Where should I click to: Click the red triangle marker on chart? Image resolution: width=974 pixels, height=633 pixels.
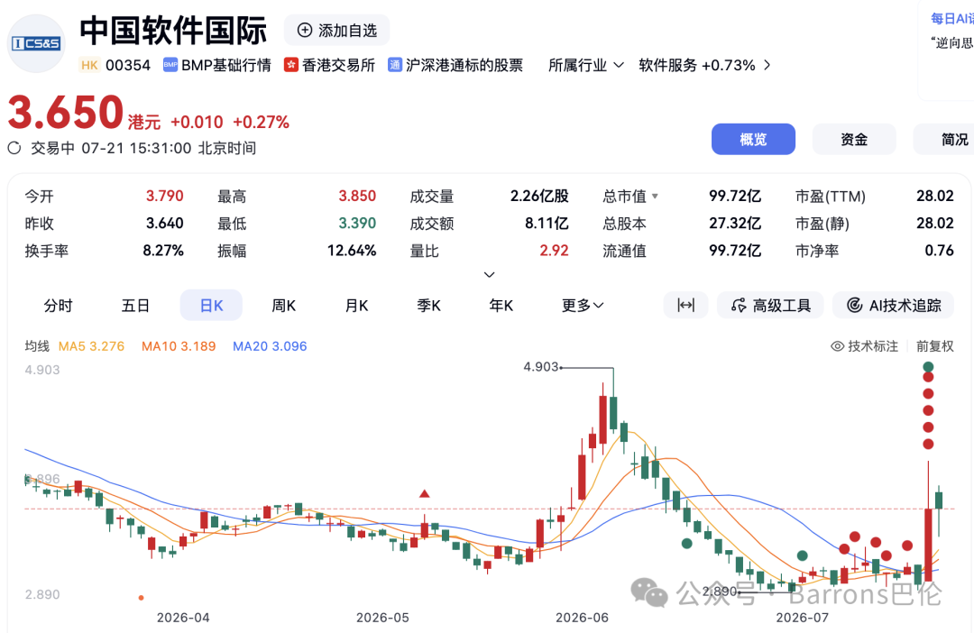(424, 494)
